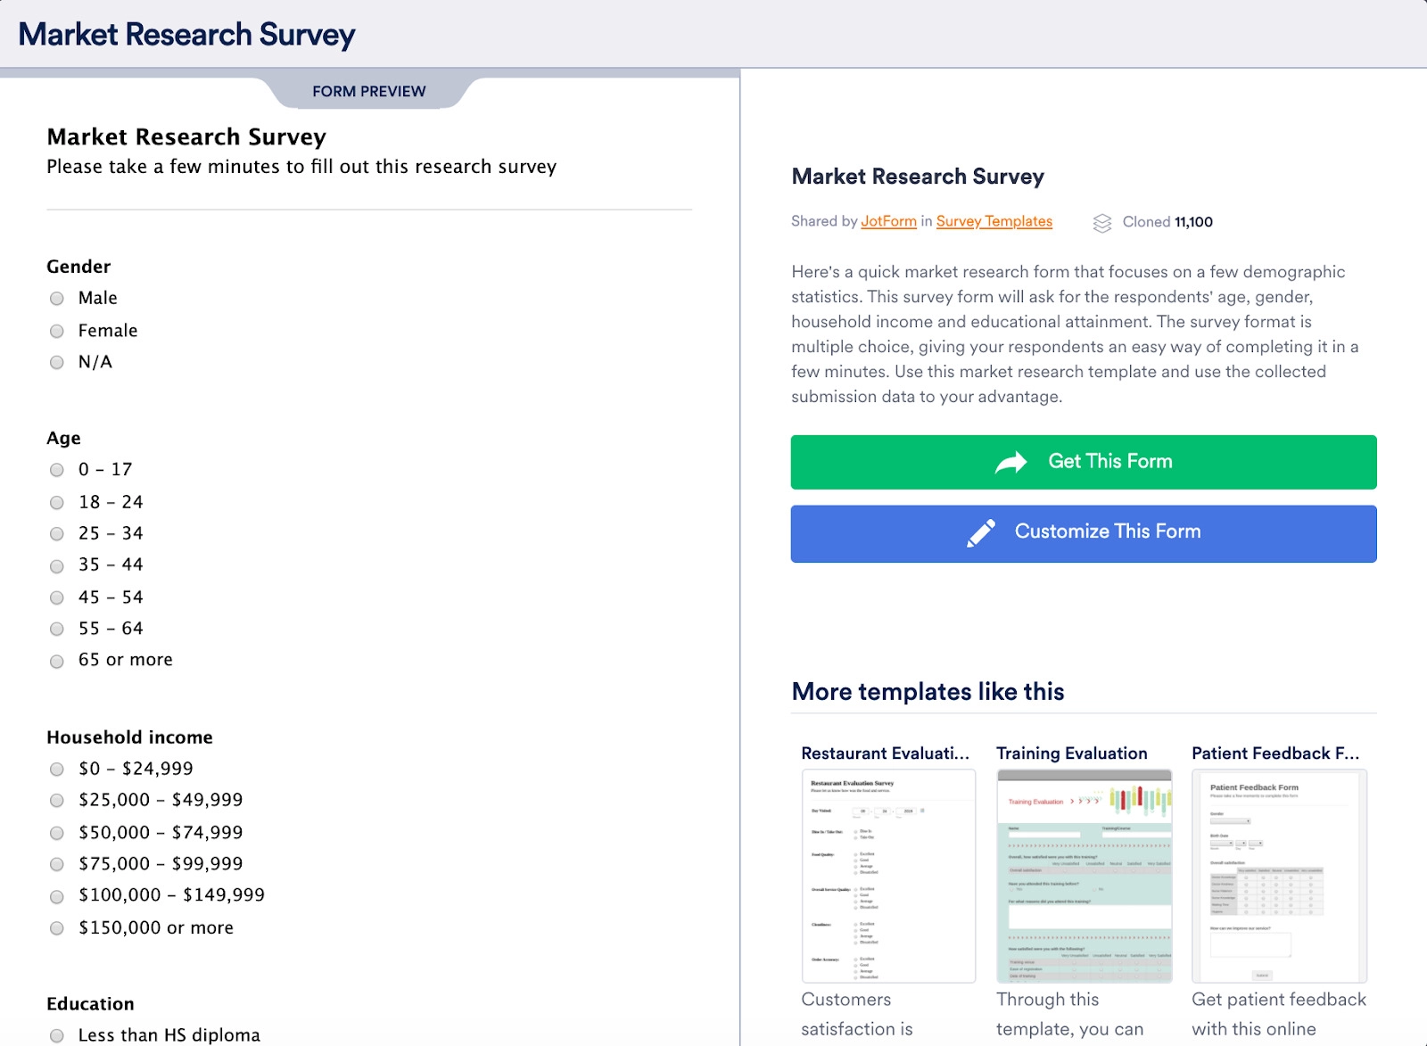Screen dimensions: 1427x1046
Task: Open the JotForm author link
Action: click(888, 221)
